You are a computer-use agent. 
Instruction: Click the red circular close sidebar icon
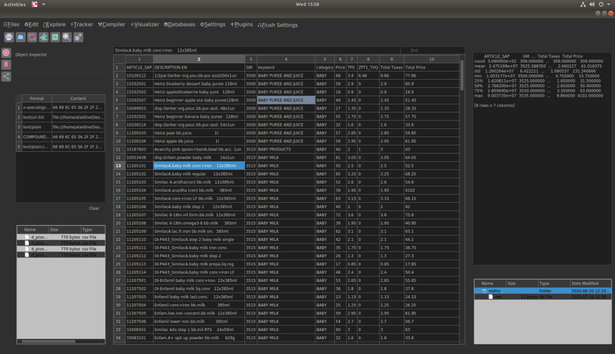coord(6,53)
